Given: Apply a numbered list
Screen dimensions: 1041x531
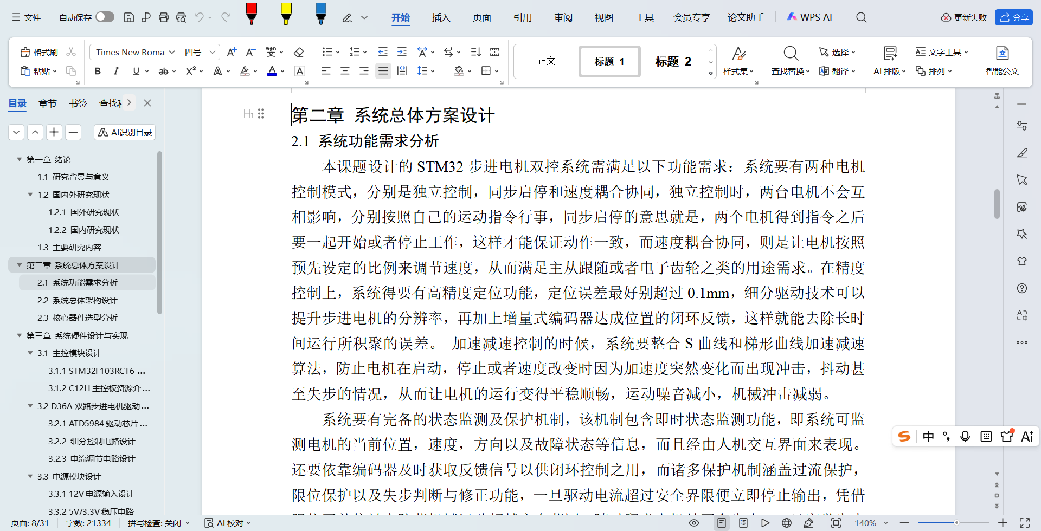Looking at the screenshot, I should click(x=355, y=52).
